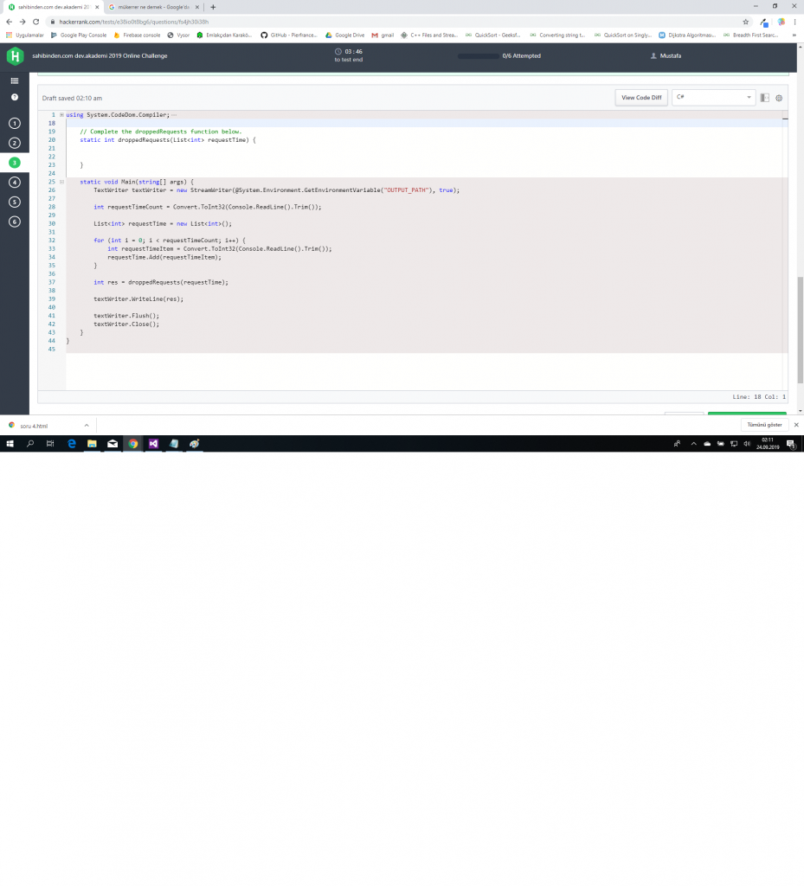Viewport: 804px width, 886px height.
Task: Open Mustafa user menu
Action: coord(666,56)
